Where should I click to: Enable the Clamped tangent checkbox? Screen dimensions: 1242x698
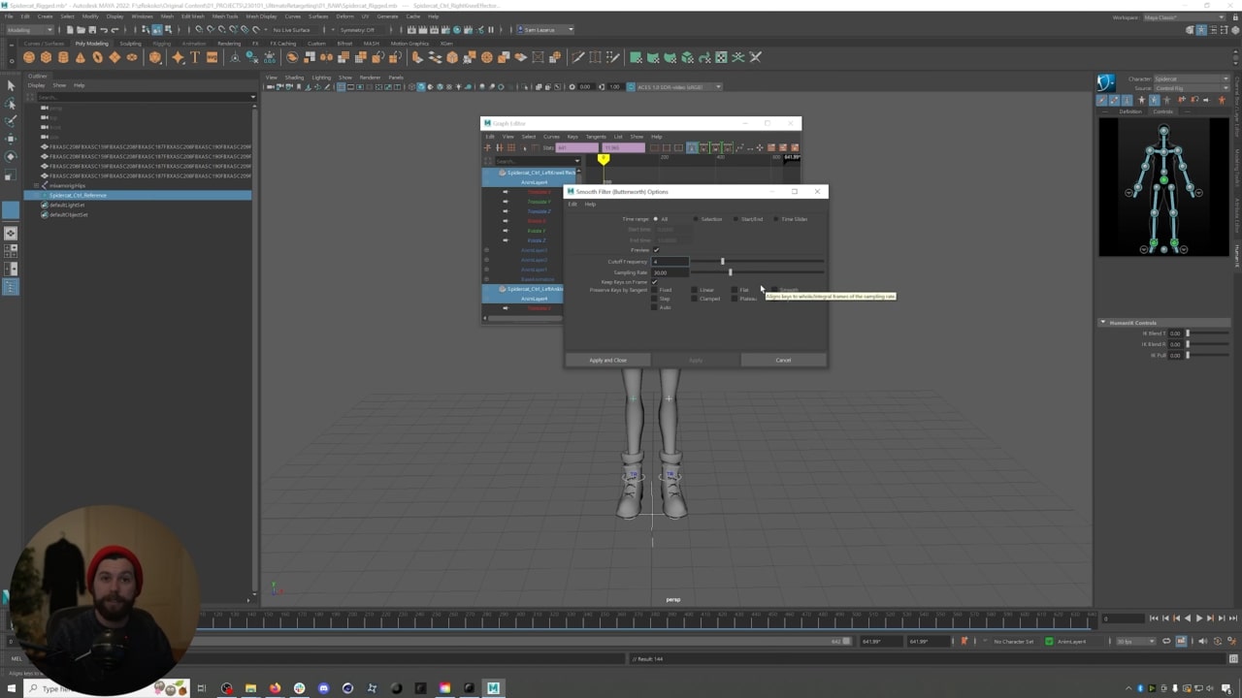[695, 299]
